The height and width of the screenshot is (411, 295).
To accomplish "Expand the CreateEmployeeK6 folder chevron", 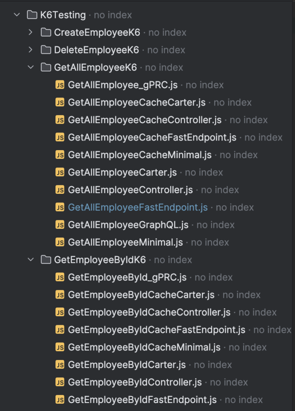I will 31,32.
